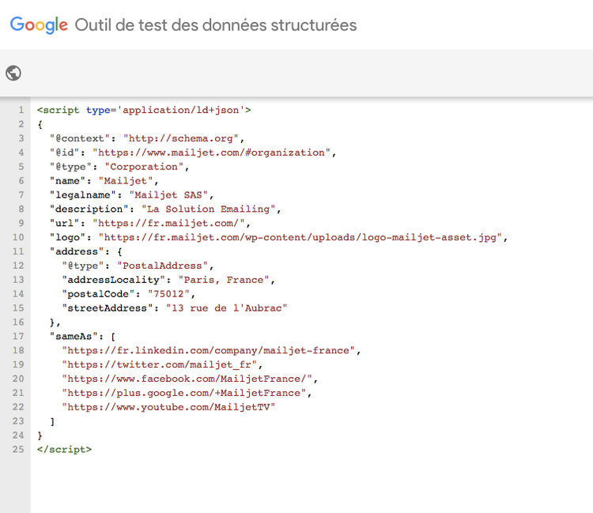The image size is (593, 513).
Task: Click the twitter.com/mailjet_fr URL line
Action: tap(162, 364)
